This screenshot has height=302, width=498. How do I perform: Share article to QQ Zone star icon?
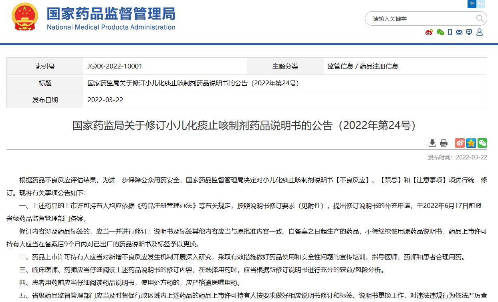click(471, 143)
